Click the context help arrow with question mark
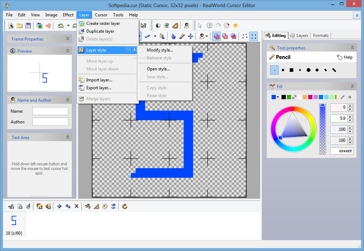The height and width of the screenshot is (251, 364). point(144,26)
